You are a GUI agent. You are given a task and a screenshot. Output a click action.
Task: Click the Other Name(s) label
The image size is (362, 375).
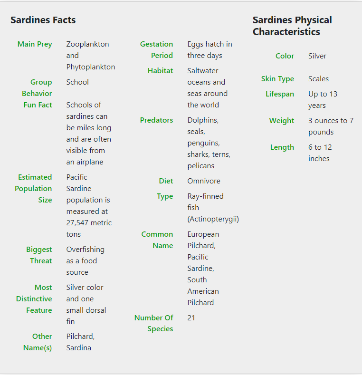pyautogui.click(x=38, y=342)
